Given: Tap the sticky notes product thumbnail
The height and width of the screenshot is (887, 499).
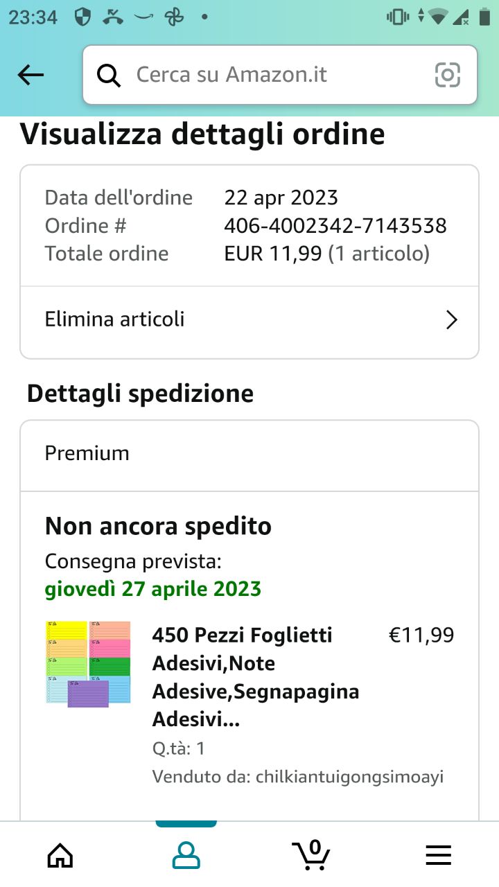Looking at the screenshot, I should (x=88, y=664).
